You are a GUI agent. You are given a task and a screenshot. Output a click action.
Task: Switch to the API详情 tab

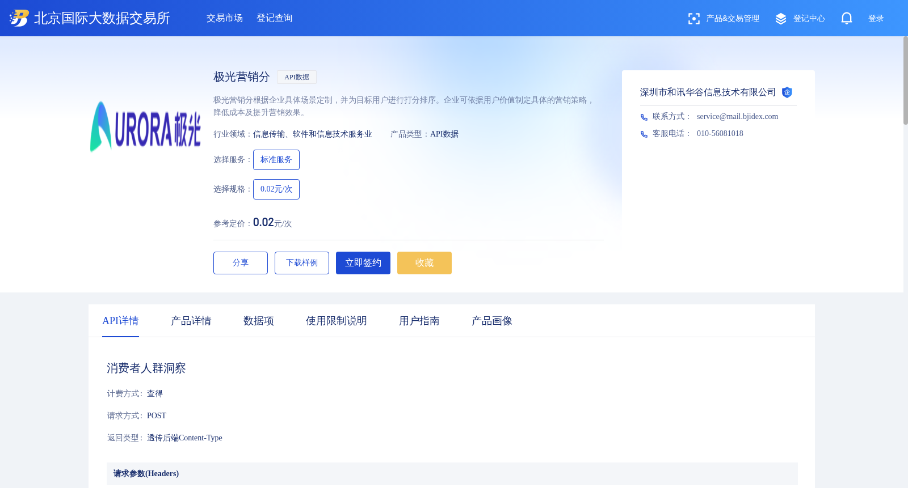[120, 321]
